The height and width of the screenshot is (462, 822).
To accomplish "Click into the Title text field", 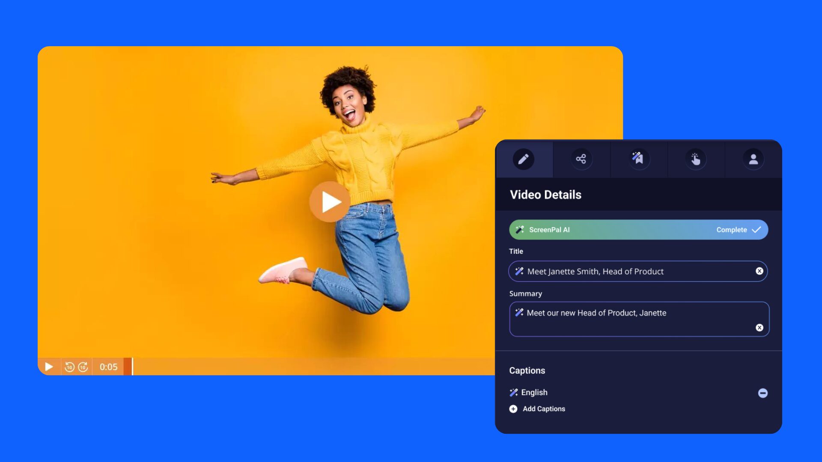I will pos(638,271).
